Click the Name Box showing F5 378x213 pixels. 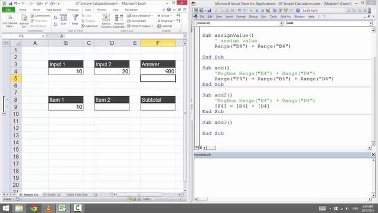point(22,36)
